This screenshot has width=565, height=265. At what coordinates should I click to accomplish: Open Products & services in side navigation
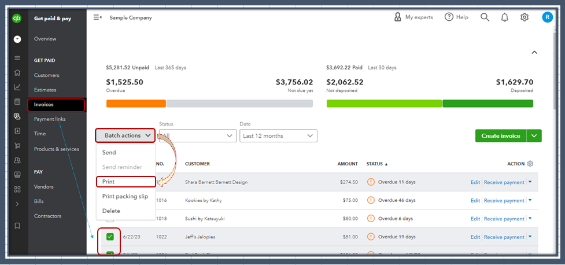pos(56,149)
